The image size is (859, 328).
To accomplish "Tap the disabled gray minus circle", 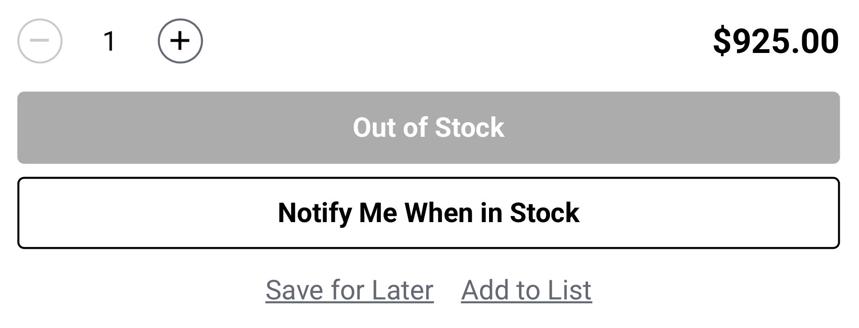I will (40, 41).
